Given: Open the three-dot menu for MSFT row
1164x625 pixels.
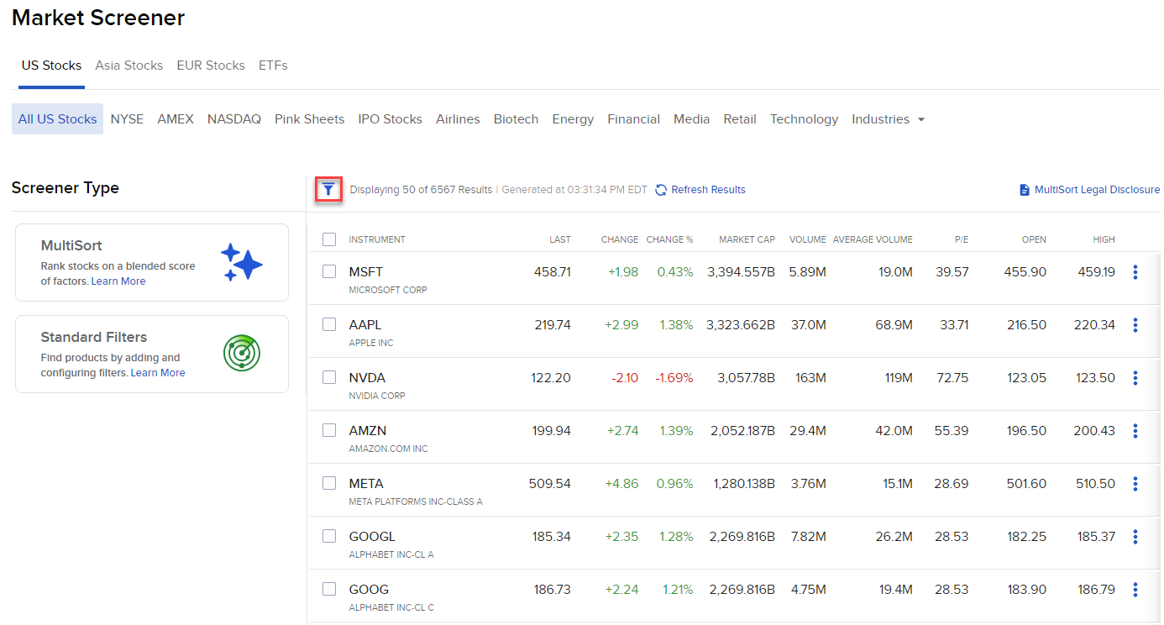Looking at the screenshot, I should 1135,271.
